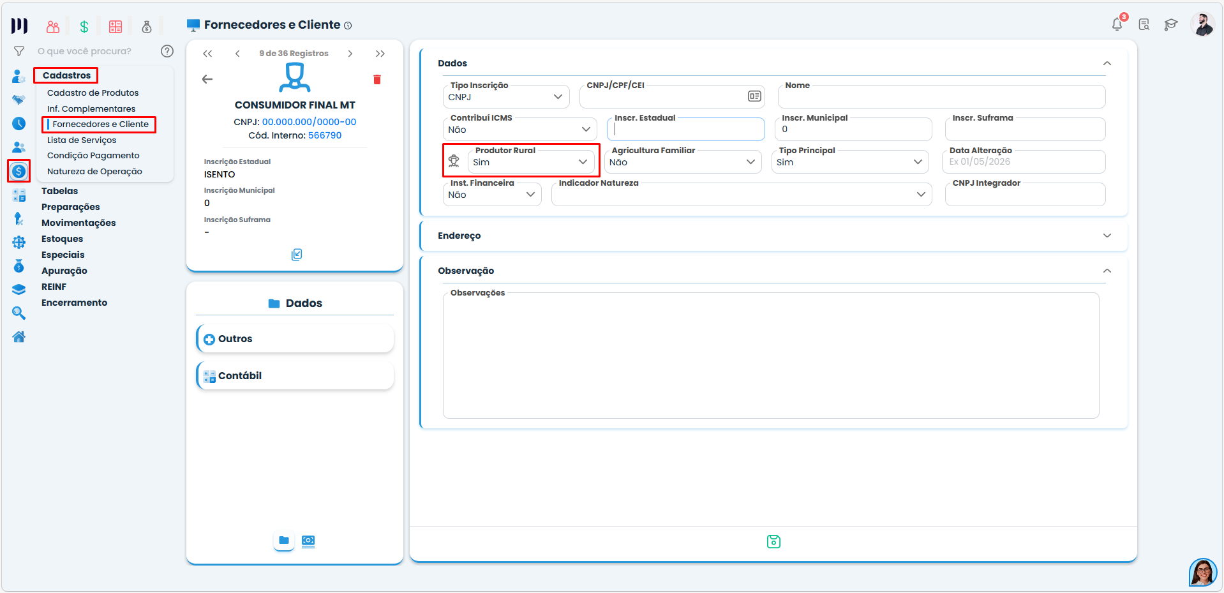
Task: Open Produtor Rural dropdown
Action: coord(531,162)
